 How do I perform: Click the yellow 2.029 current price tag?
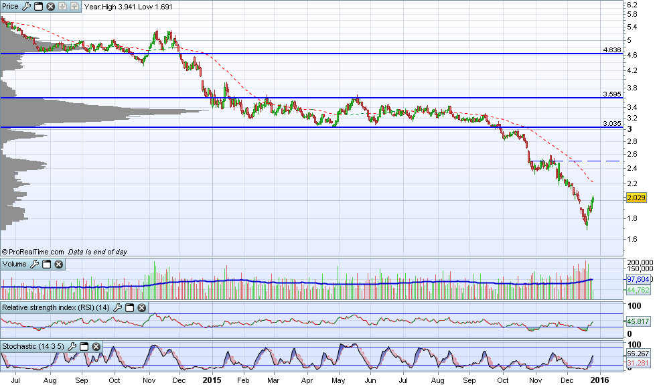[636, 198]
